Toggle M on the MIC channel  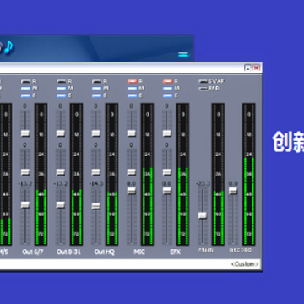(x=132, y=89)
